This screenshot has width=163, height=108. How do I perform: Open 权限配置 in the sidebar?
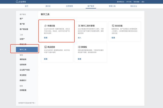[23, 90]
